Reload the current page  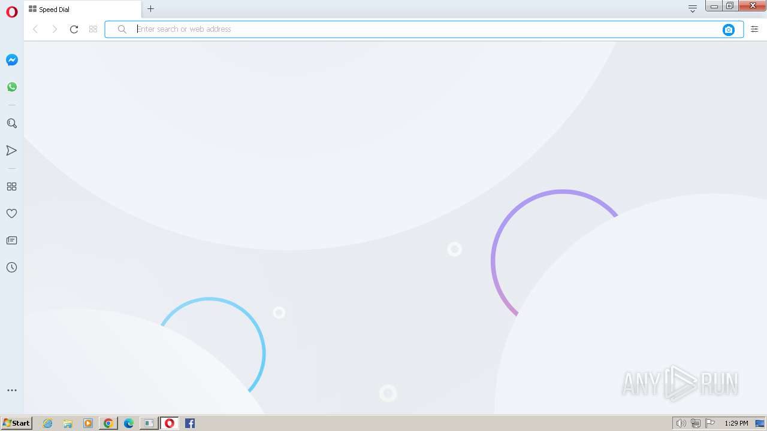(74, 29)
